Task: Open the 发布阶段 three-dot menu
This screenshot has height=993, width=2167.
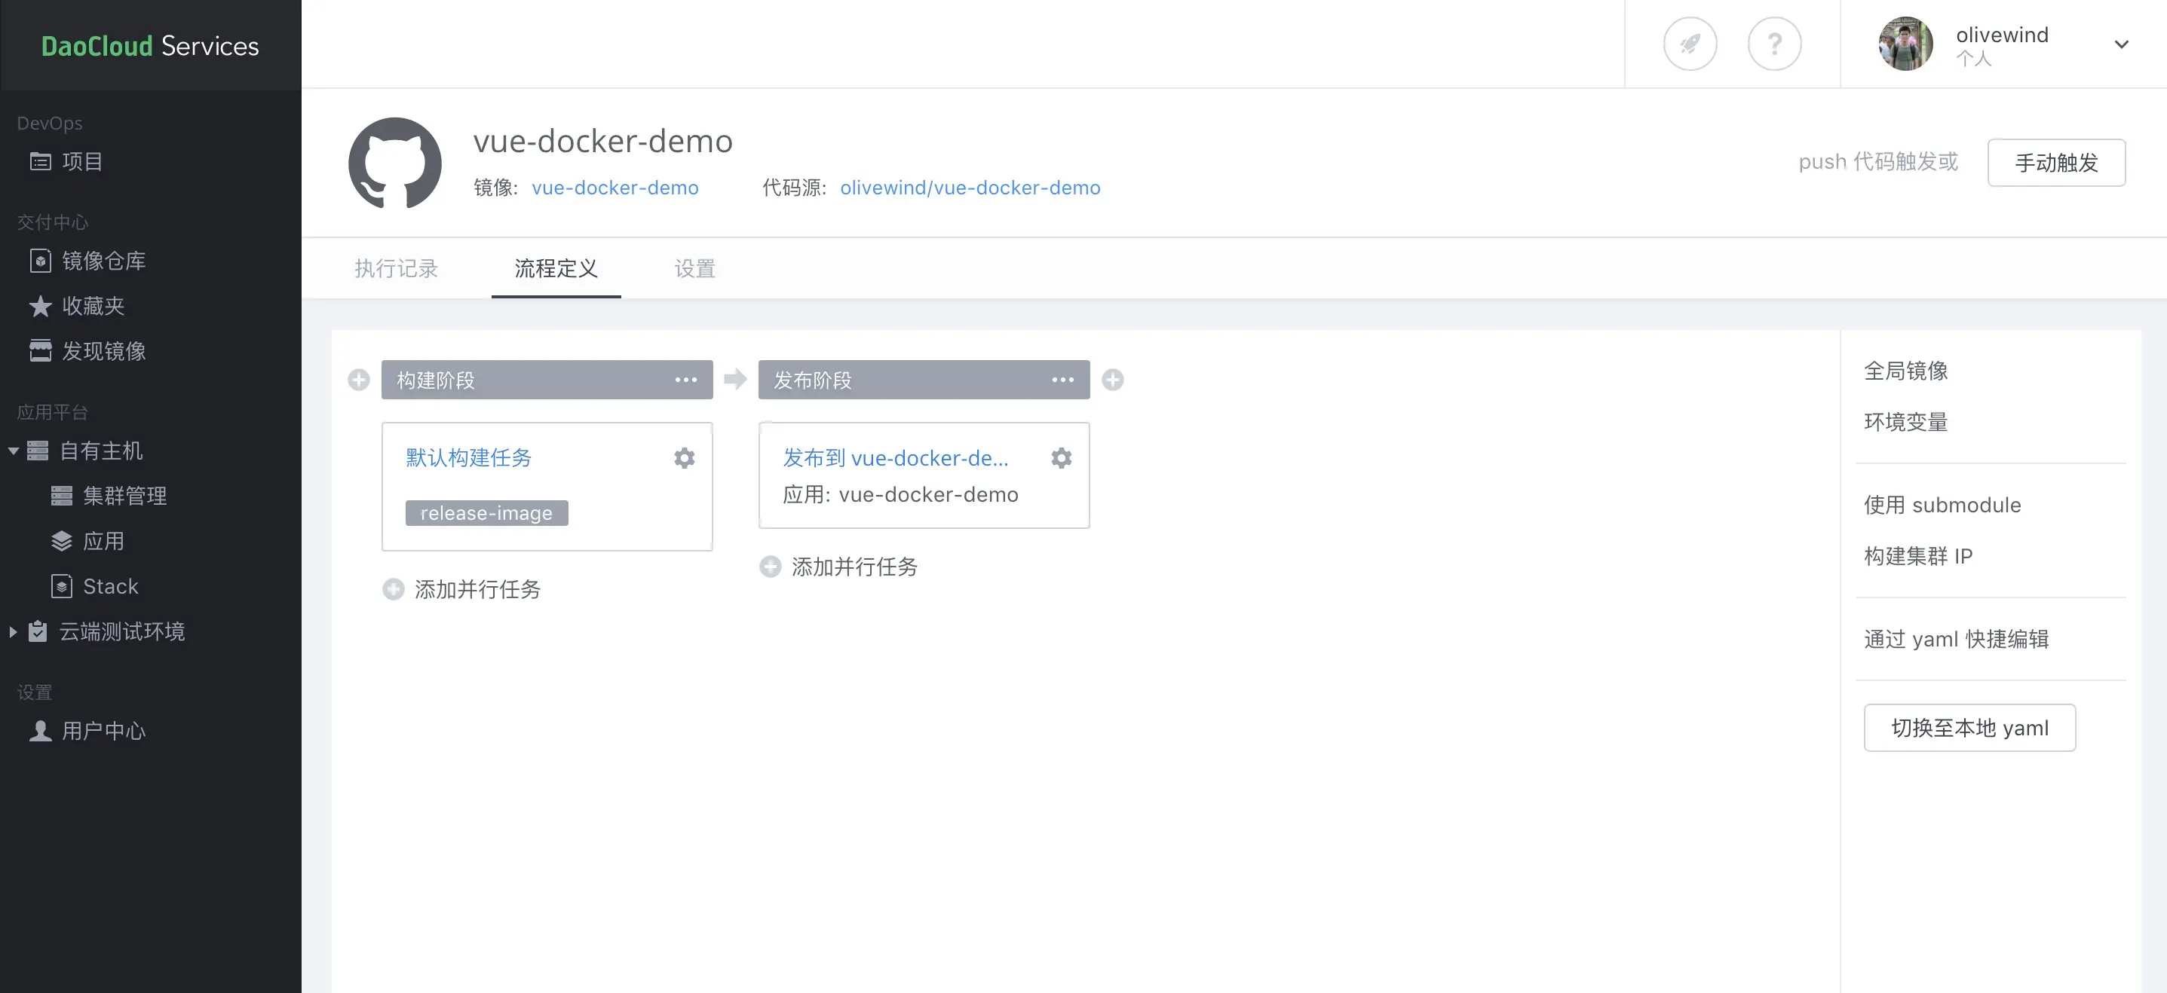Action: 1062,380
